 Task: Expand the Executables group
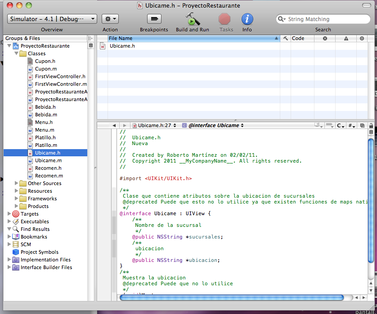coord(9,221)
